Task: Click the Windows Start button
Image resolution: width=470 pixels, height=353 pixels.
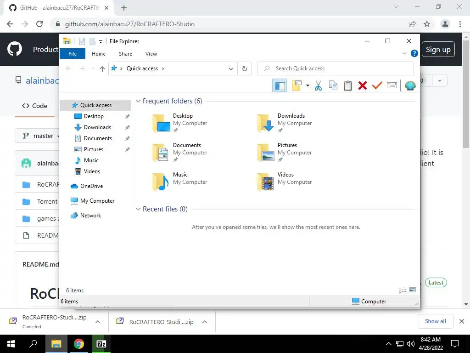Action: pyautogui.click(x=11, y=344)
